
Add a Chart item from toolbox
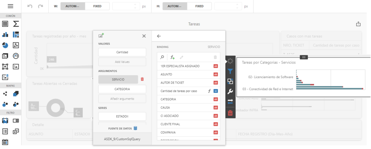[5, 34]
